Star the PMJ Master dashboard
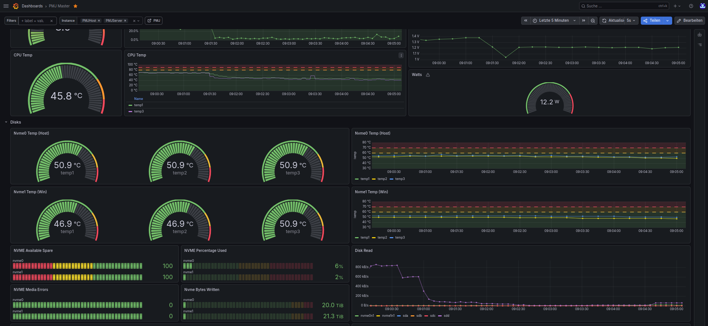708x326 pixels. [x=75, y=6]
